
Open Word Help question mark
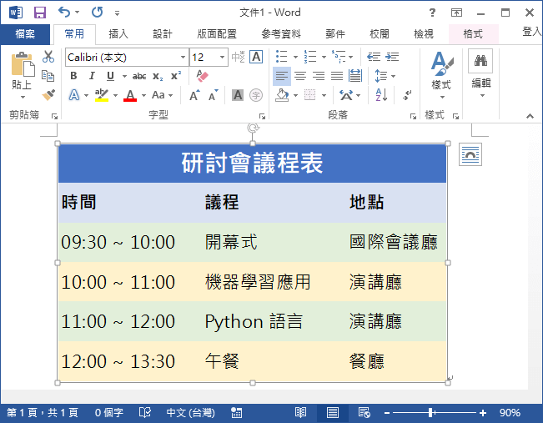(432, 13)
